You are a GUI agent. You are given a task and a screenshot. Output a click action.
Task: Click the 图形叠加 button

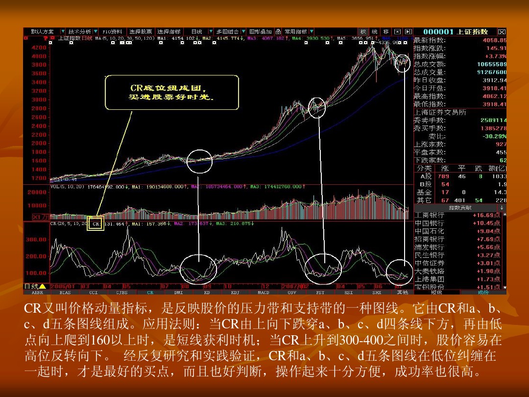(x=260, y=31)
